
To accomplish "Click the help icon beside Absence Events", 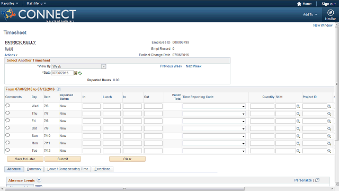I will pos(39,180).
